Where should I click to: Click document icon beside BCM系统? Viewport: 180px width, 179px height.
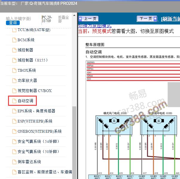point(14,40)
